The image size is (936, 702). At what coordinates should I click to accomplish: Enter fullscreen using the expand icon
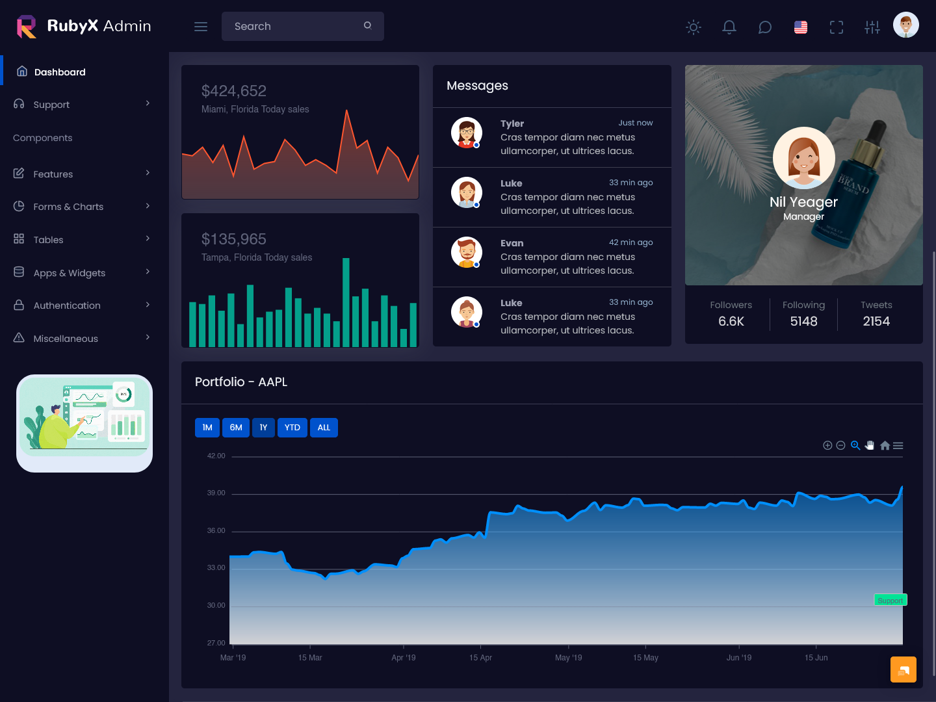click(x=836, y=27)
